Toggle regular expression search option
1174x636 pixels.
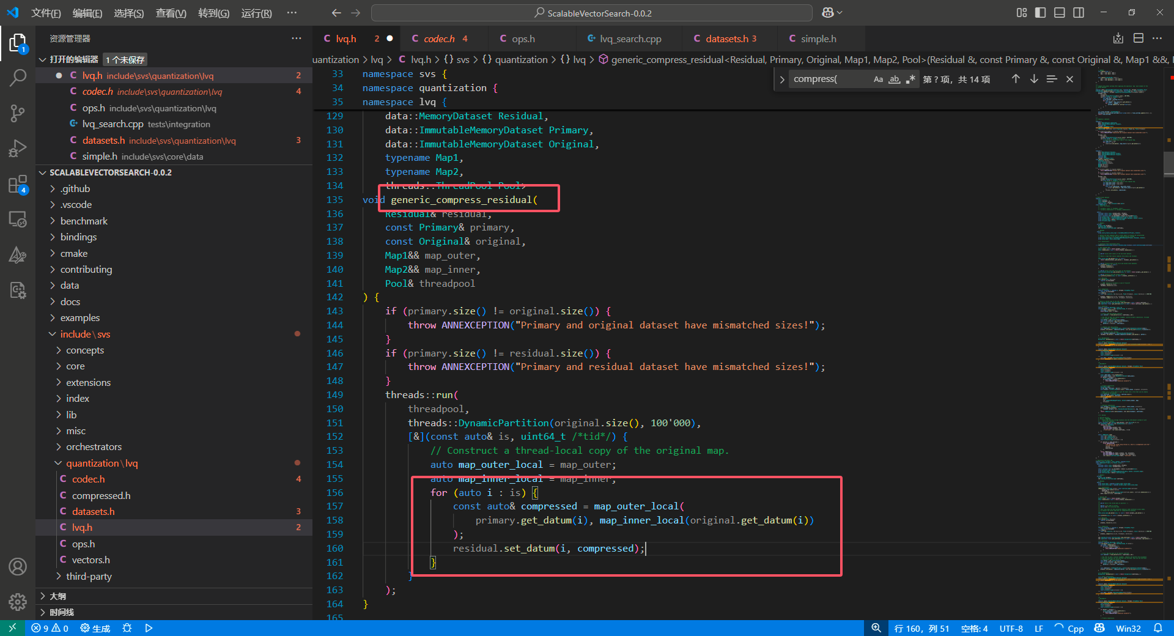(x=910, y=79)
